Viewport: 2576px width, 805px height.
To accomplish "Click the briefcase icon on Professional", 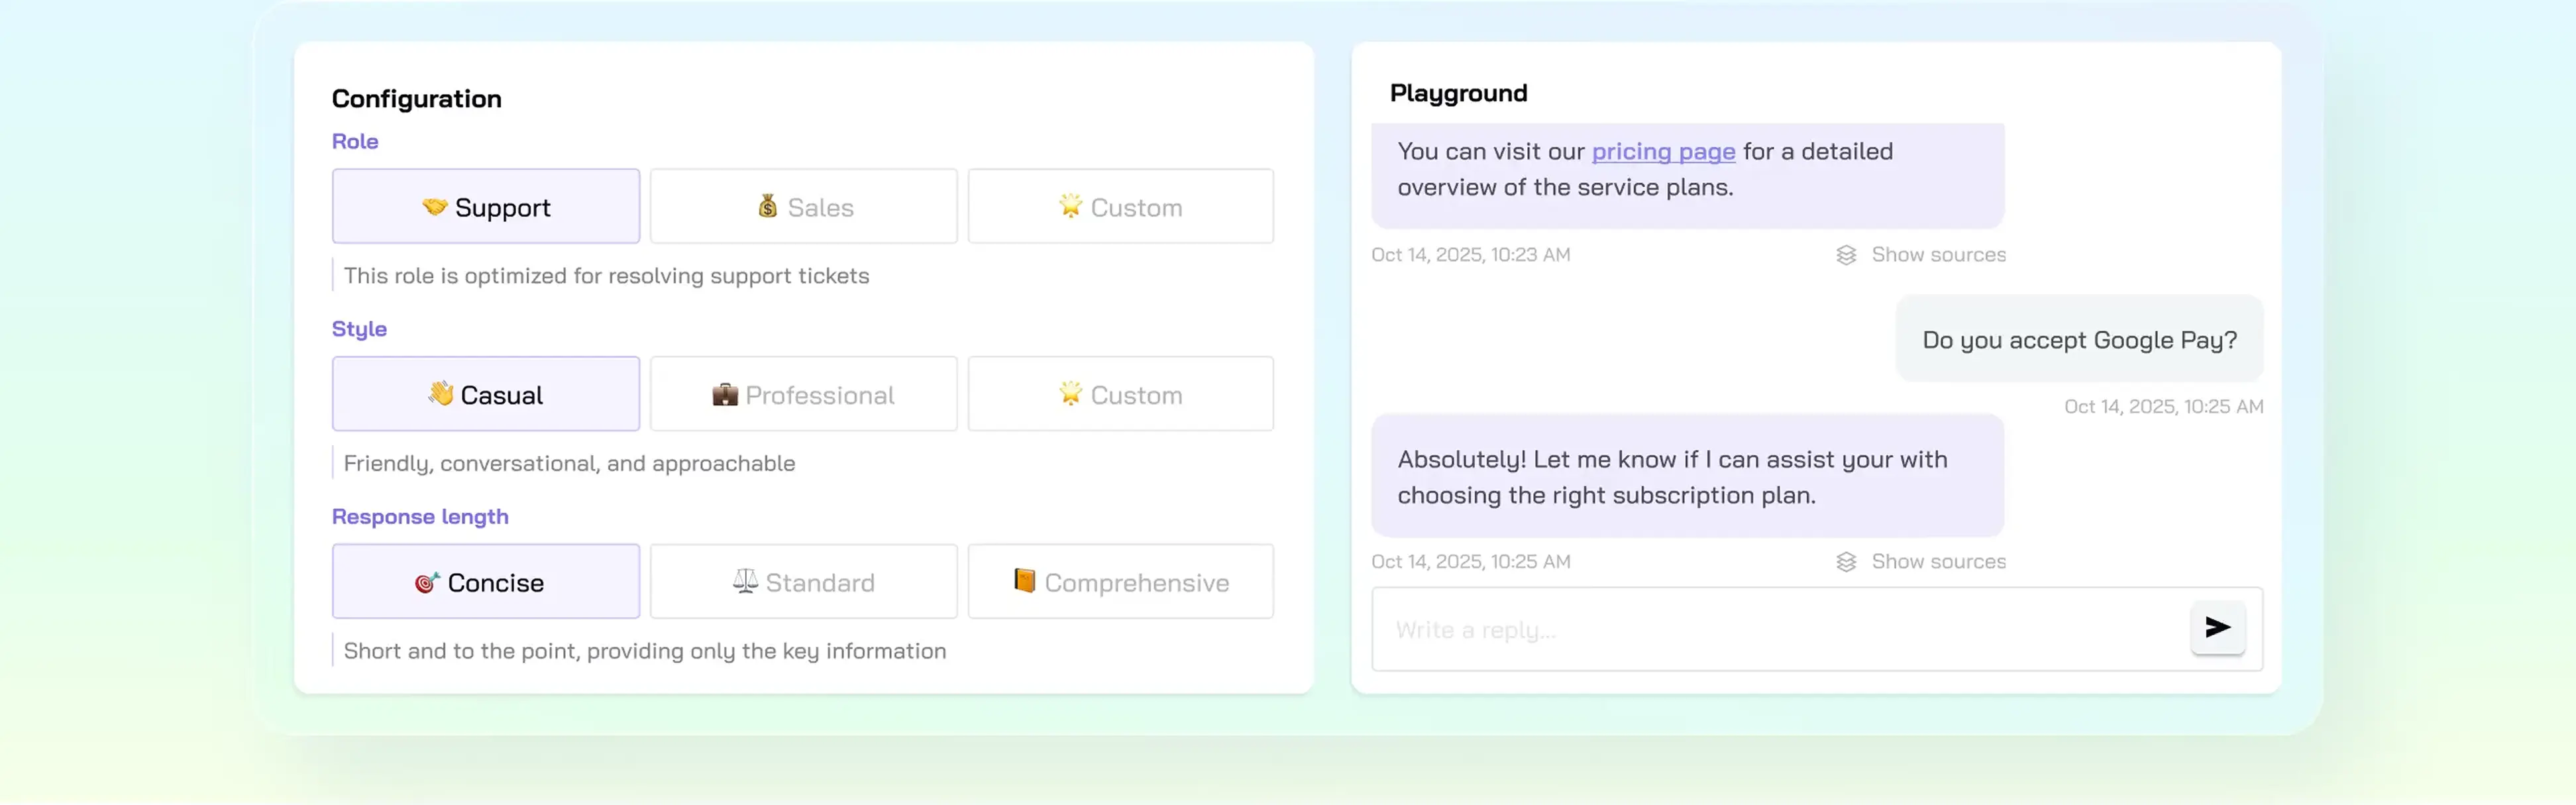I will [724, 395].
